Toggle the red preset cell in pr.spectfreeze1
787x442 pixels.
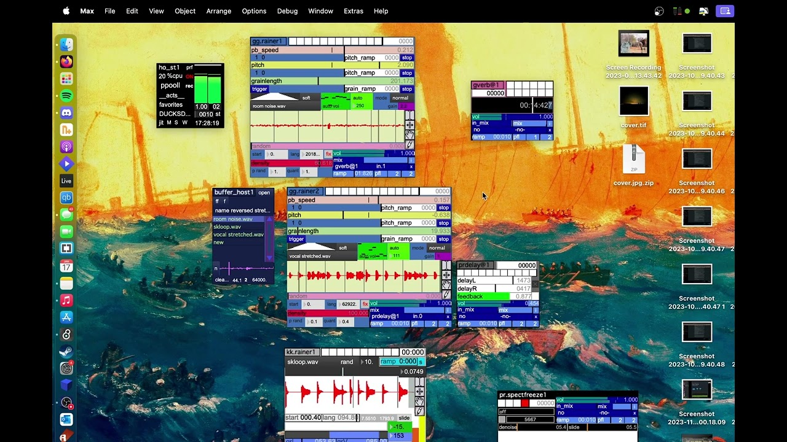pos(524,403)
